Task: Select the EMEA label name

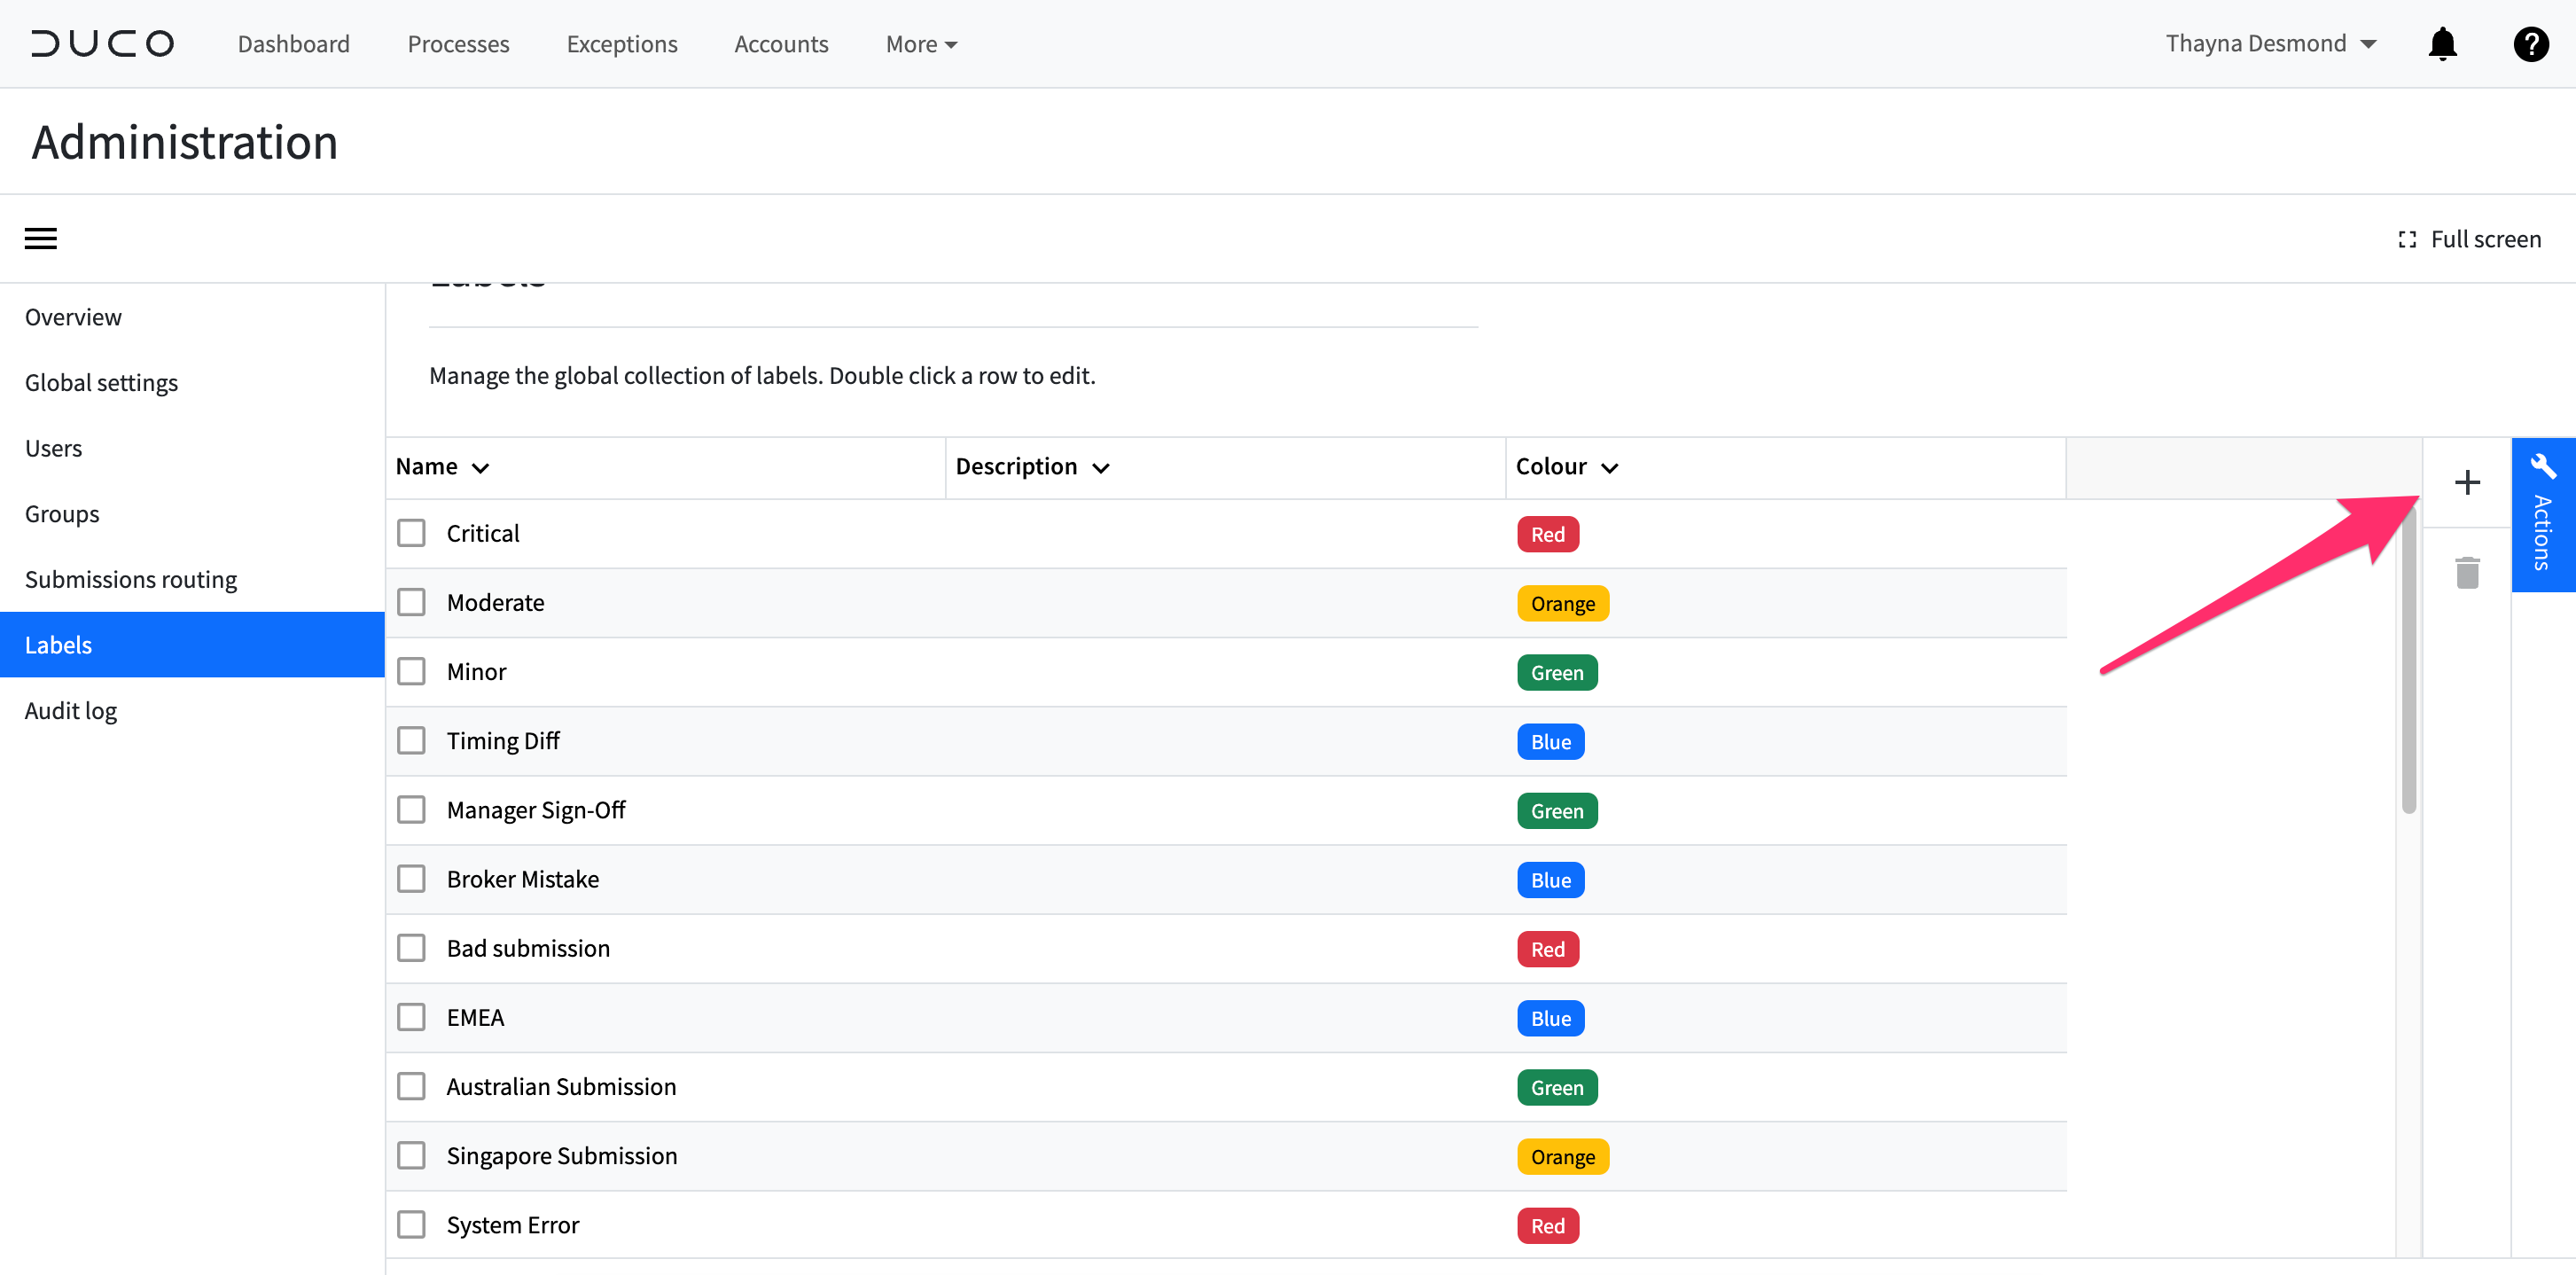Action: click(x=475, y=1017)
